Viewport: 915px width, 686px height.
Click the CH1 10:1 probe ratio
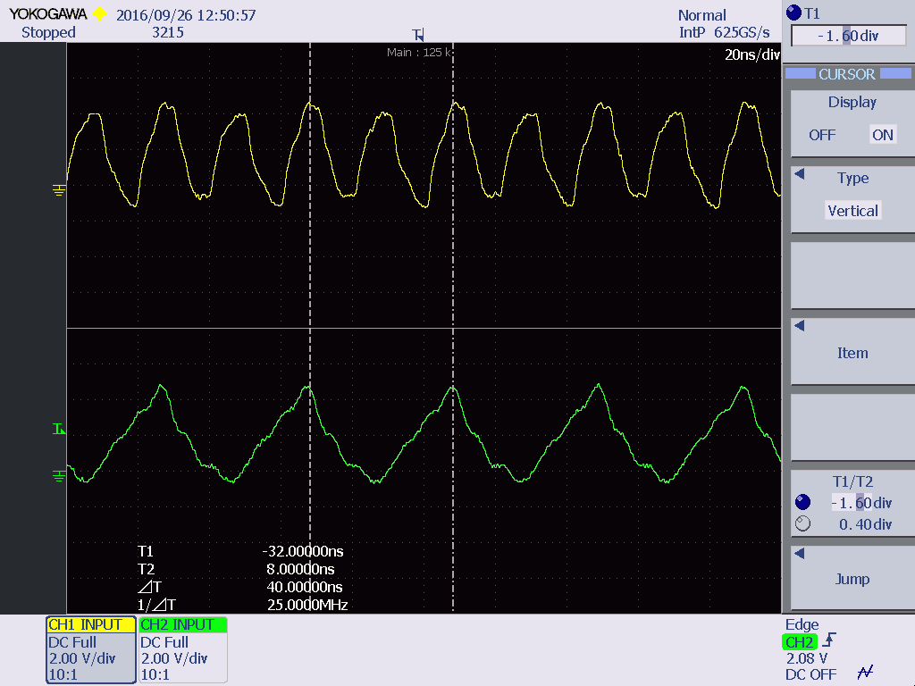point(63,675)
